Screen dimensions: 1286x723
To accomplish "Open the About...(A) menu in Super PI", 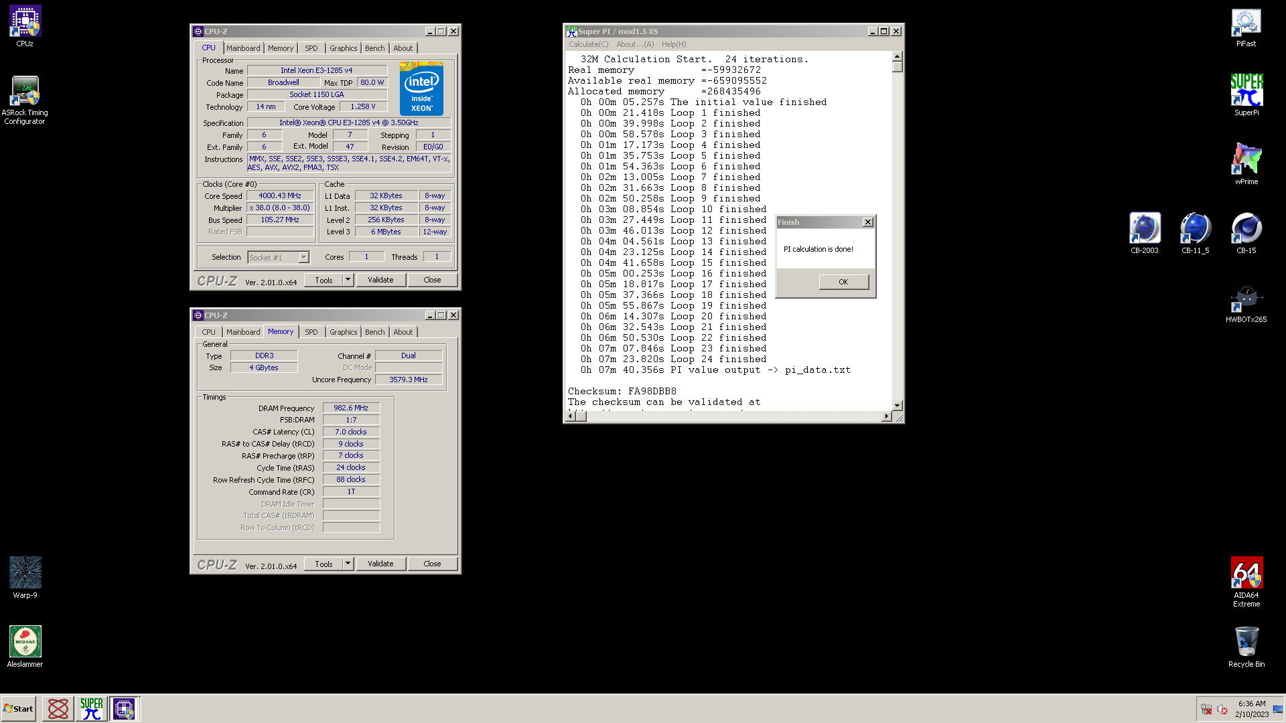I will pyautogui.click(x=635, y=44).
